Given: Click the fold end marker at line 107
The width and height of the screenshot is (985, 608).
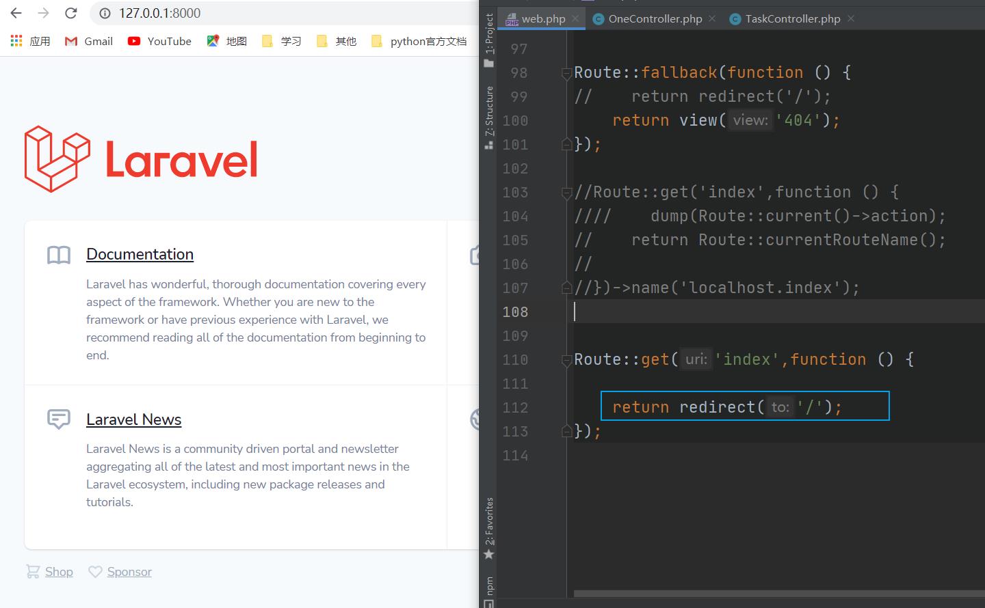Looking at the screenshot, I should 566,288.
